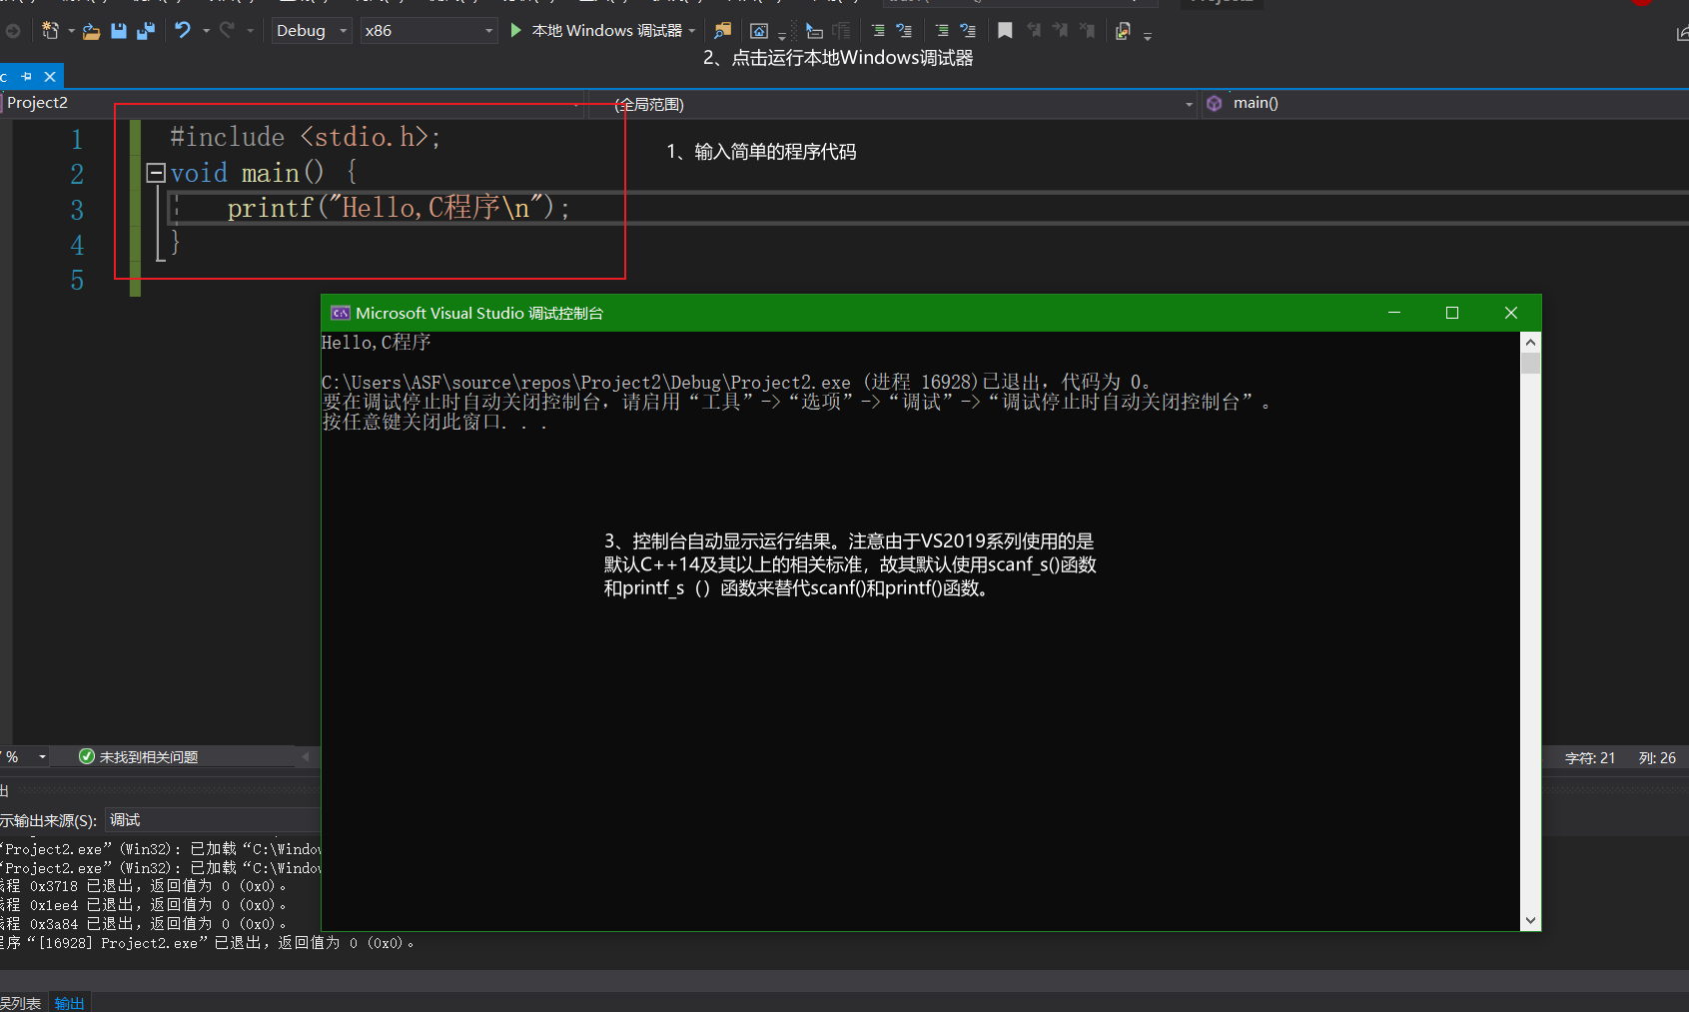Switch to the error list bottom tab
This screenshot has width=1689, height=1012.
coord(21,1003)
